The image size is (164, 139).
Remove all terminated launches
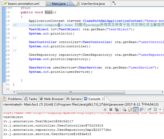(116, 109)
